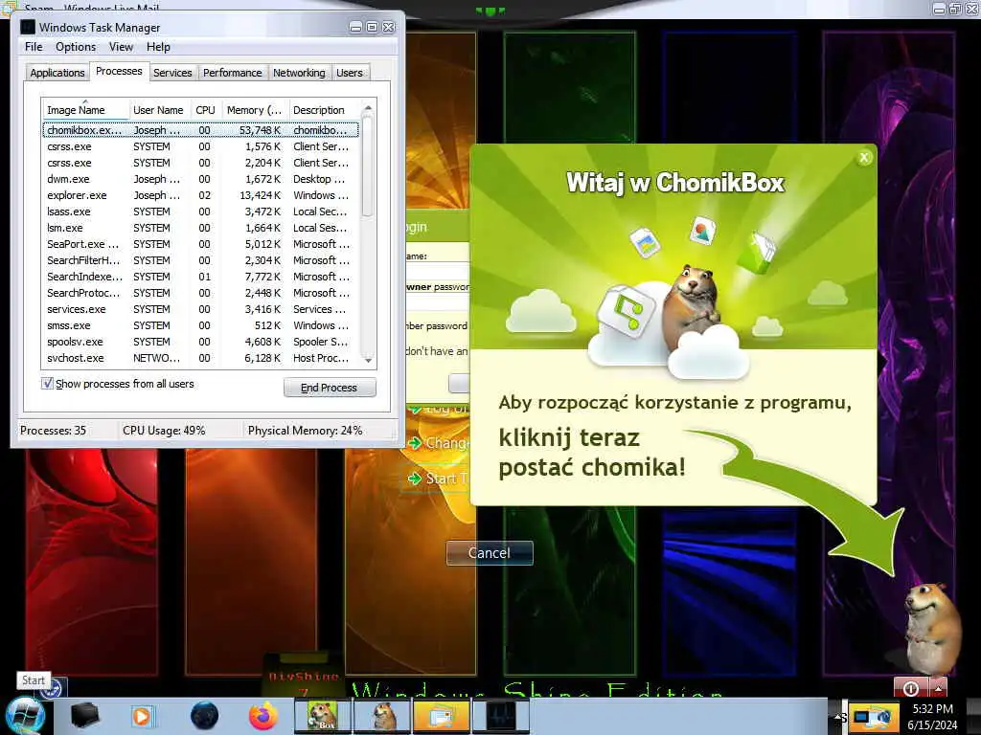Click the CPU Usage: 49% status entry
Screen dimensions: 981x735
(x=164, y=430)
